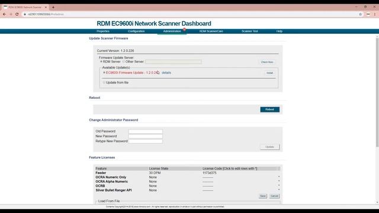Close the RDM EC9600i browser tab

click(46, 7)
